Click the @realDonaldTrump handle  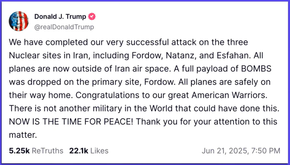[64, 27]
